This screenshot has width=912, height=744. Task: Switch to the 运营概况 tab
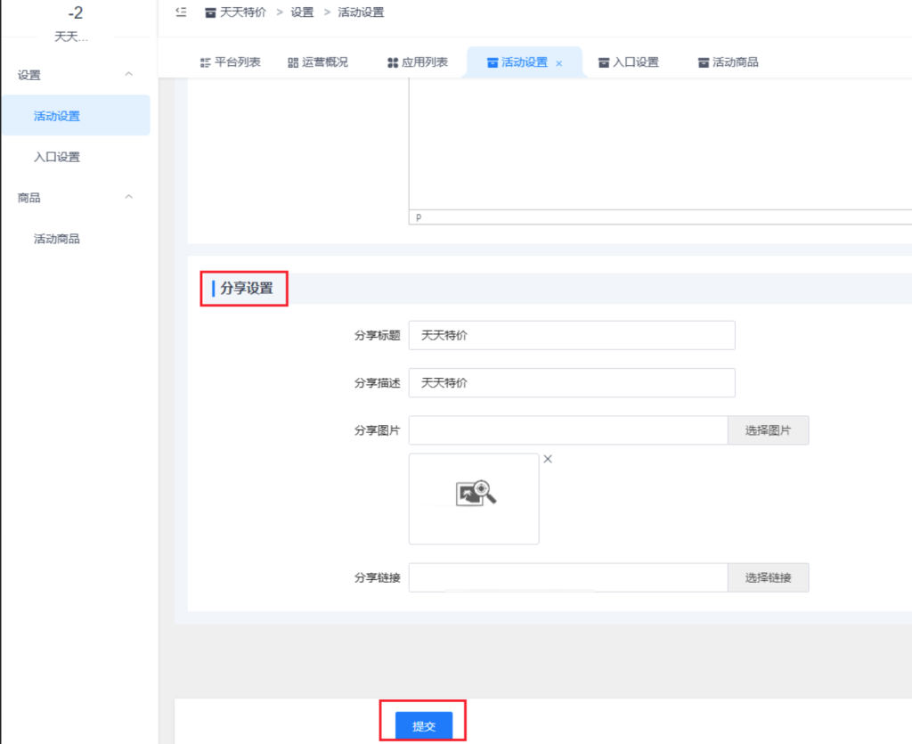click(318, 62)
